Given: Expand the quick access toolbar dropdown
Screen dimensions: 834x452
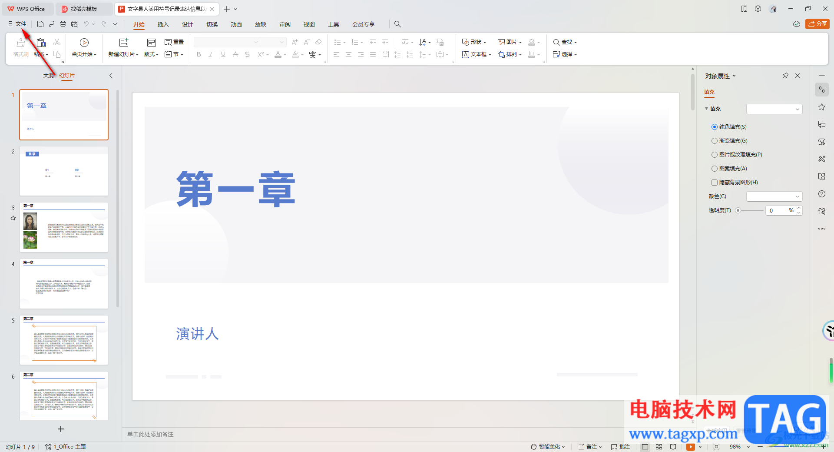Looking at the screenshot, I should pos(115,24).
